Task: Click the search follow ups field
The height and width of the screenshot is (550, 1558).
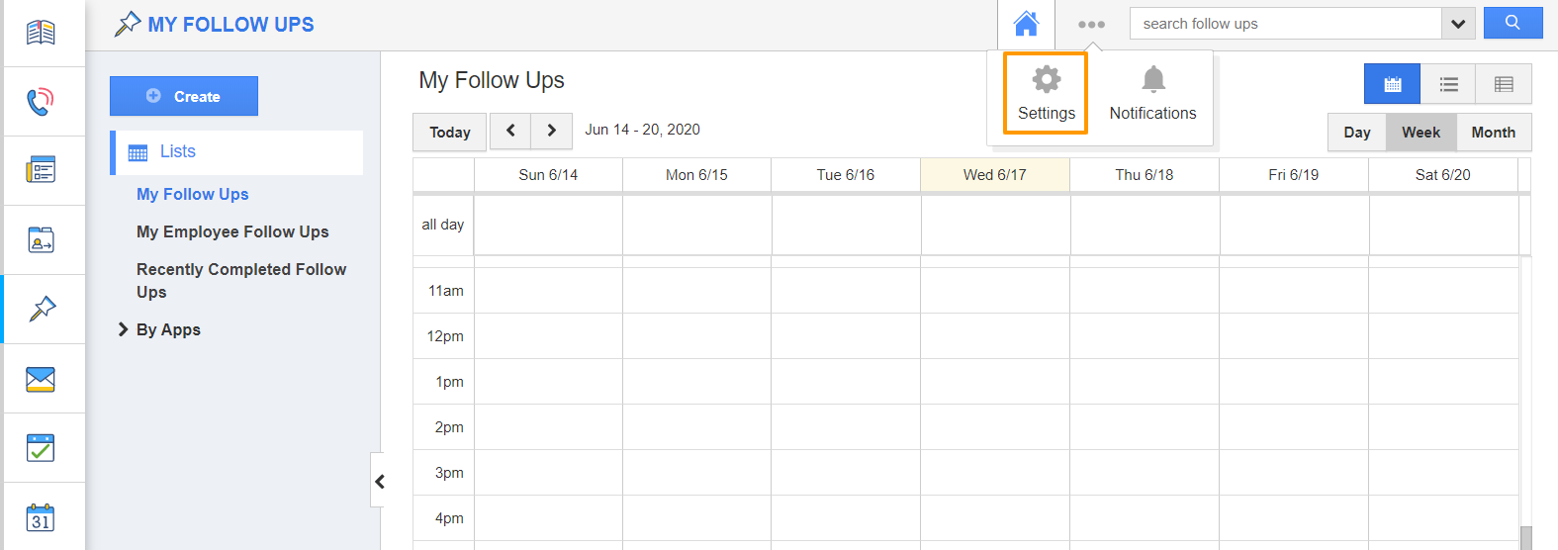Action: pyautogui.click(x=1284, y=24)
